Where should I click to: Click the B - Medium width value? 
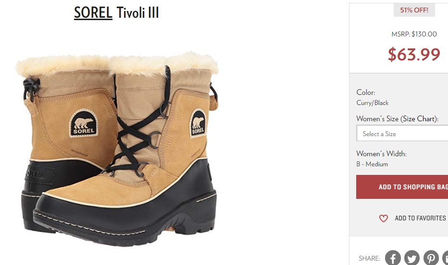click(372, 164)
